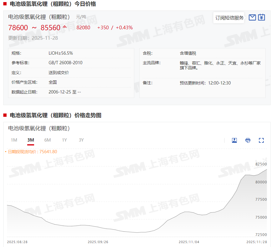The height and width of the screenshot is (247, 273).
Task: Save the price chart as image
Action: [x=234, y=140]
